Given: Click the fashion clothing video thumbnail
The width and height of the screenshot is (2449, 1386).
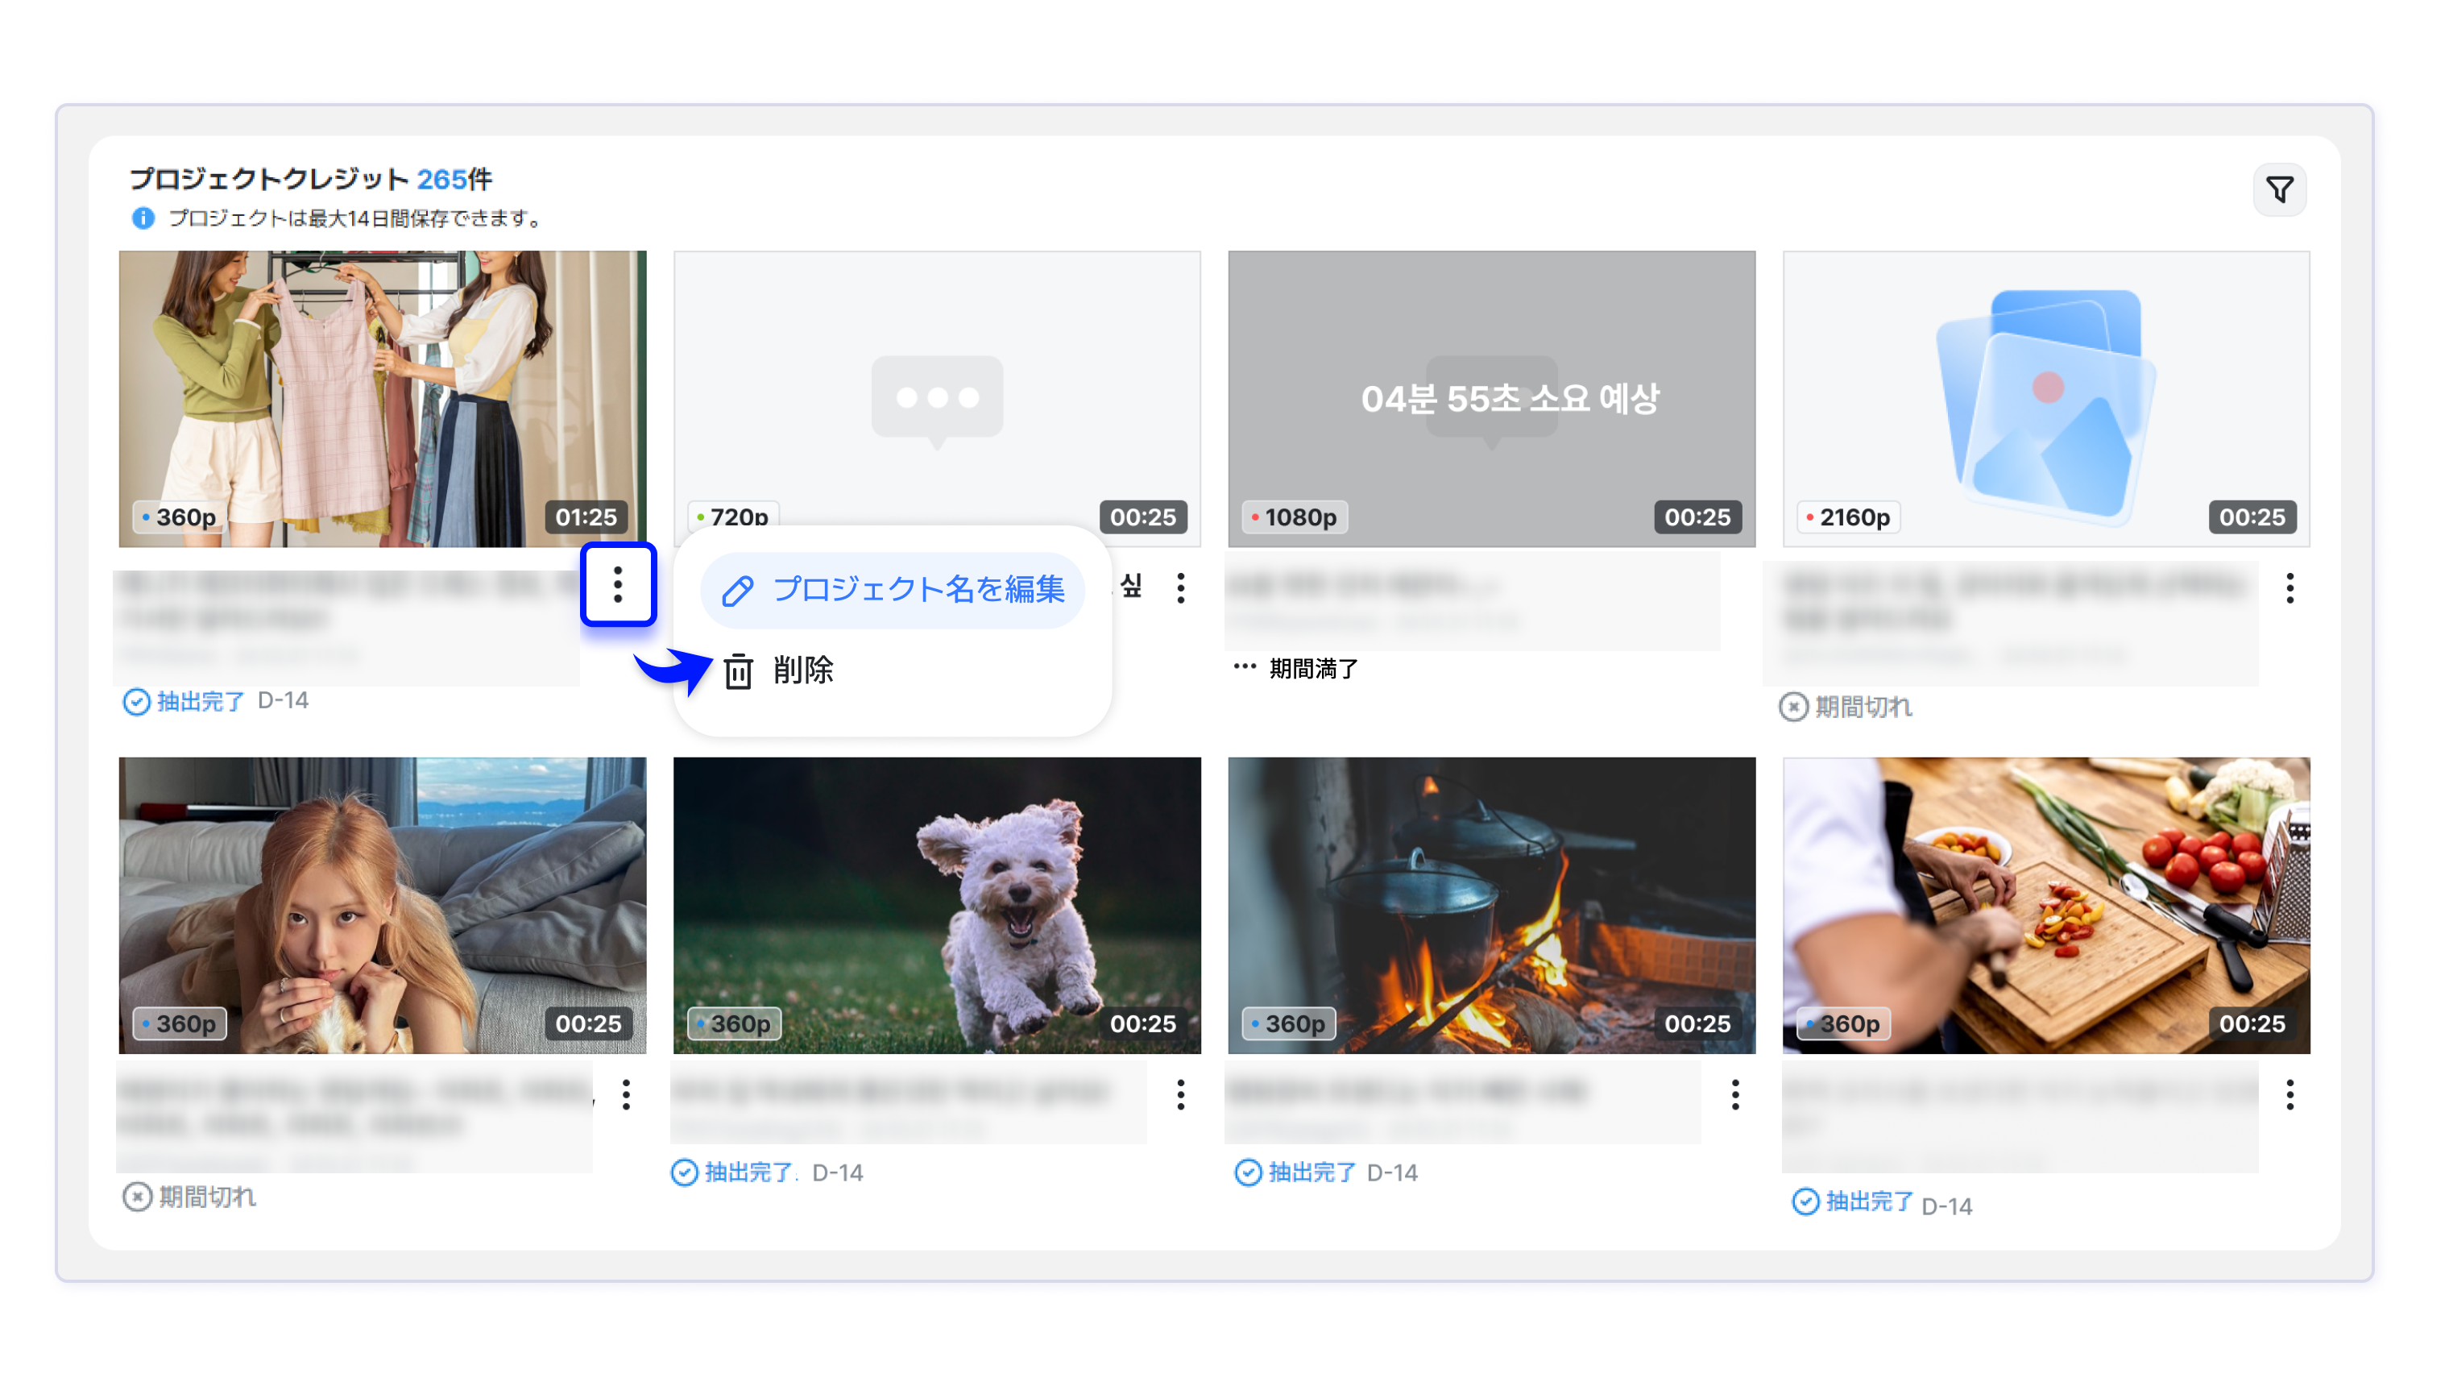Looking at the screenshot, I should [x=383, y=398].
